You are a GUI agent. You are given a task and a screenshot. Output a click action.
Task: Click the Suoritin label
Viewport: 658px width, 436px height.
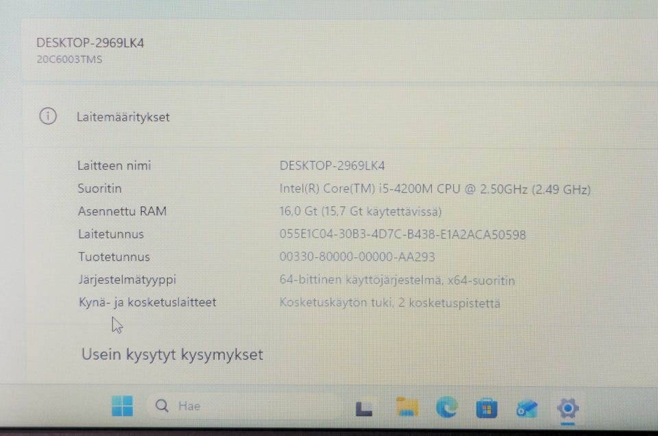click(x=99, y=189)
